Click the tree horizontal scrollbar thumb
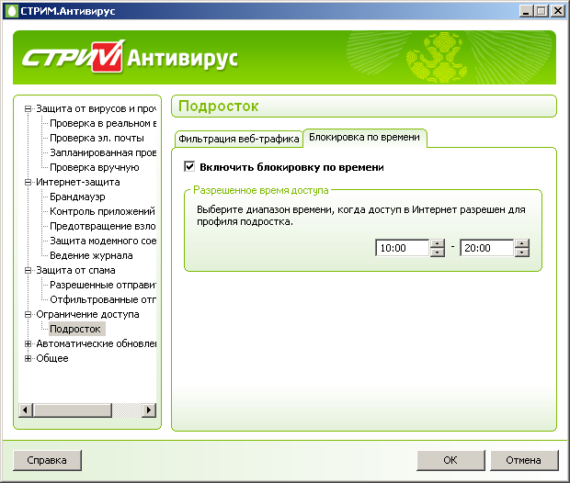Viewport: 570px width, 483px height. pos(73,410)
